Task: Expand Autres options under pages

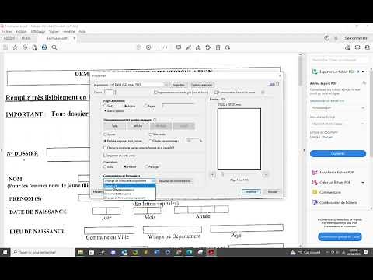Action: pyautogui.click(x=114, y=111)
